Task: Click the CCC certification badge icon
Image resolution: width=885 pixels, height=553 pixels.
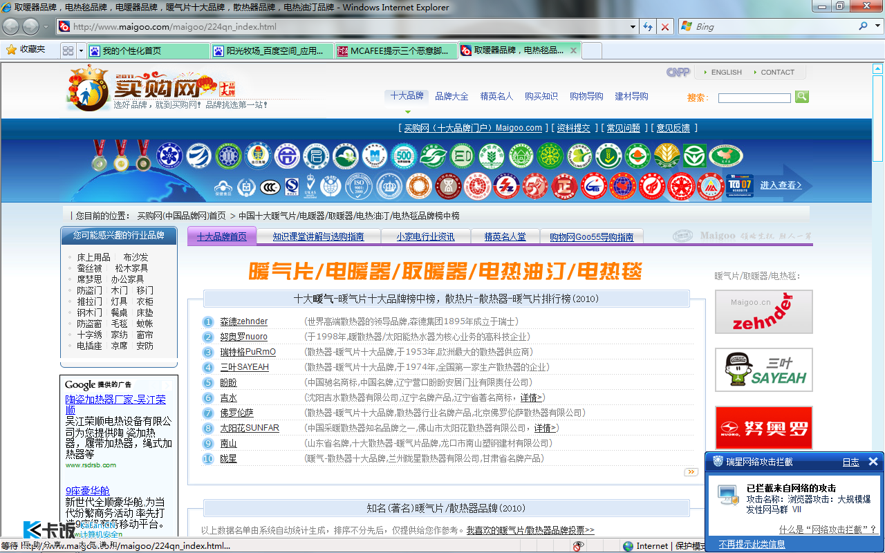Action: [270, 187]
